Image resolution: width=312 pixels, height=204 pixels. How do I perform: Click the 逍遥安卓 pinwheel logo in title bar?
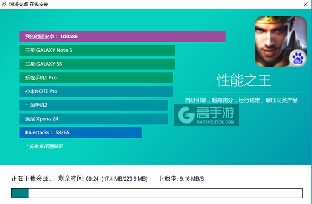pyautogui.click(x=4, y=4)
